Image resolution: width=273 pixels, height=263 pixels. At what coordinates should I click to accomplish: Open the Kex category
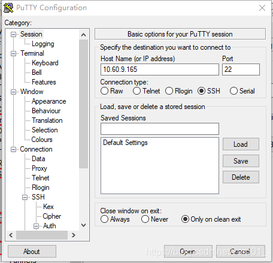pos(48,207)
